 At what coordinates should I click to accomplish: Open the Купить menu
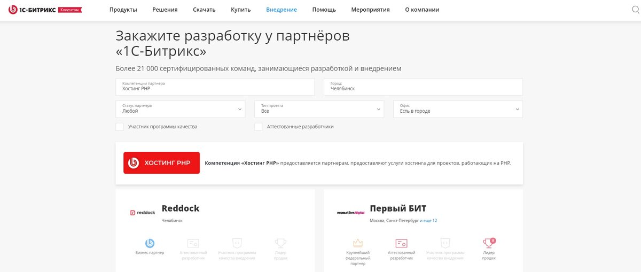coord(241,10)
